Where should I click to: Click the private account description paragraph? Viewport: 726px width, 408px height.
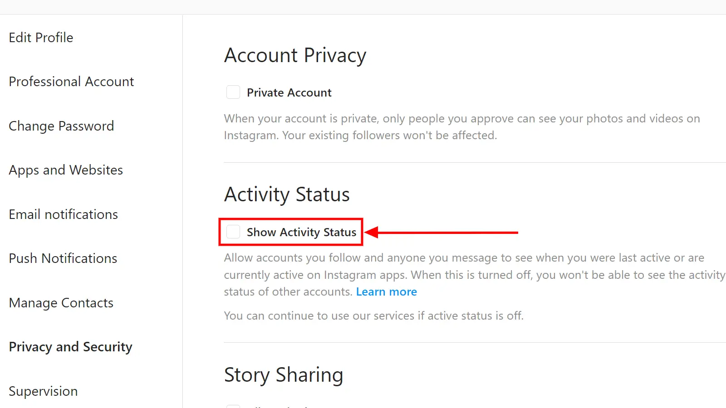pyautogui.click(x=462, y=127)
